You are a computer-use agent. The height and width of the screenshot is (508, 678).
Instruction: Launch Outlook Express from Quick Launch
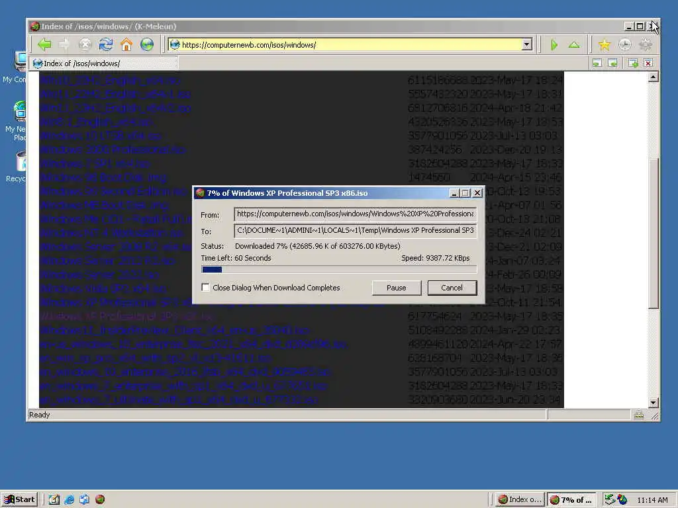(x=84, y=499)
